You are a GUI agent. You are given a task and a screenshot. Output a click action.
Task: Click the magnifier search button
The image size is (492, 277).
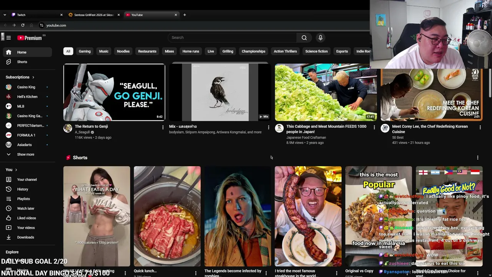click(304, 38)
